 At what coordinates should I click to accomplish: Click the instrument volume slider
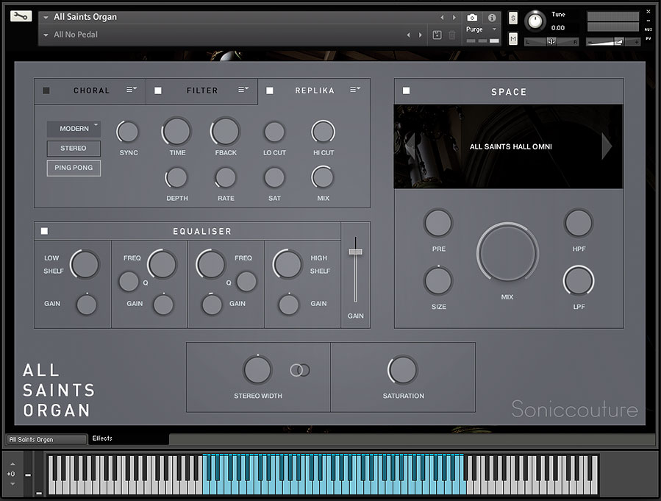[613, 42]
